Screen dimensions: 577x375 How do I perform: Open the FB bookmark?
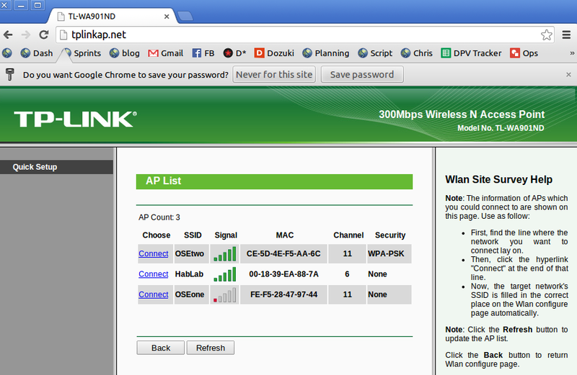coord(203,53)
